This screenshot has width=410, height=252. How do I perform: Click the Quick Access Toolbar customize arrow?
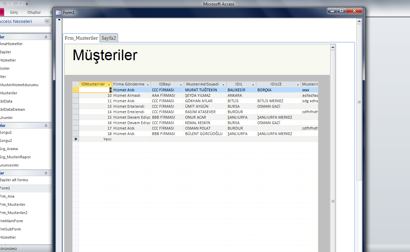click(x=27, y=4)
